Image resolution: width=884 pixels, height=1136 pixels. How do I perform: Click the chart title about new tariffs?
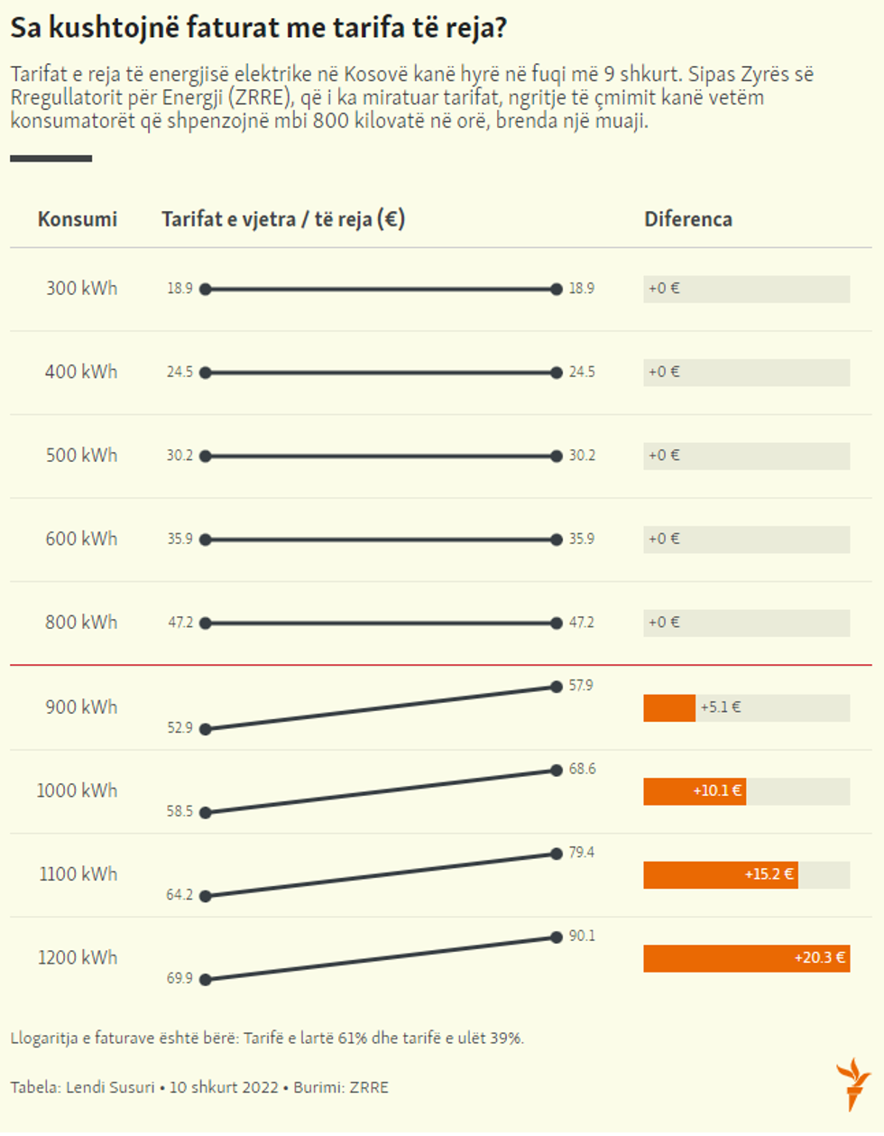point(258,29)
